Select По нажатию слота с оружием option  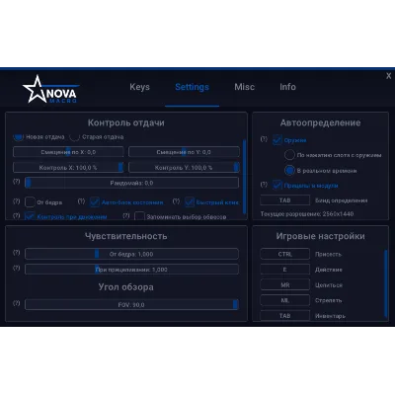click(289, 155)
